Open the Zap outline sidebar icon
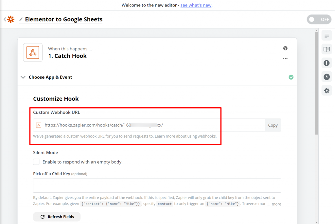This screenshot has height=224, width=335. 326,35
